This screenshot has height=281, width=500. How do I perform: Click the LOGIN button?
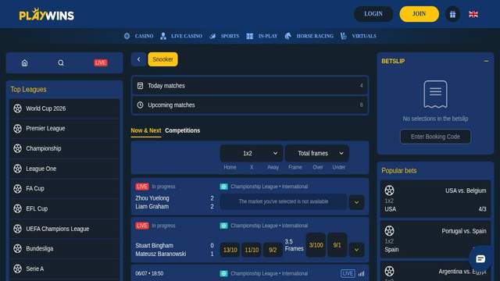pyautogui.click(x=373, y=14)
